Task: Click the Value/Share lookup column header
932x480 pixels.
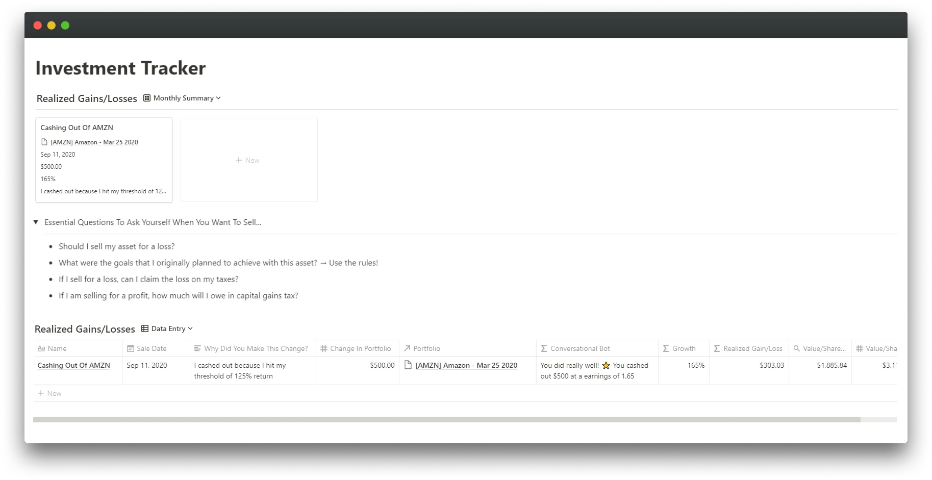Action: pyautogui.click(x=820, y=348)
